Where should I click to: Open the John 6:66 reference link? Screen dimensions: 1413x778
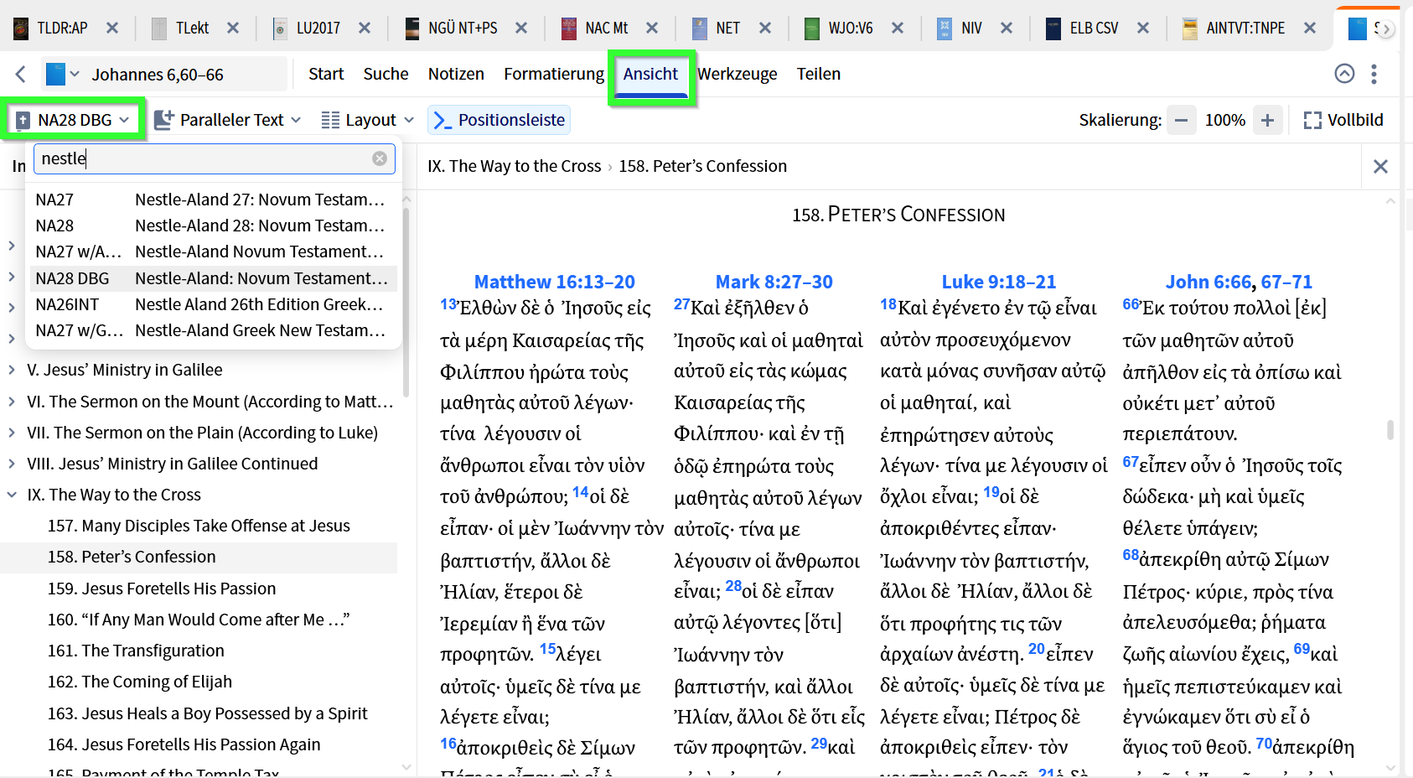1209,282
